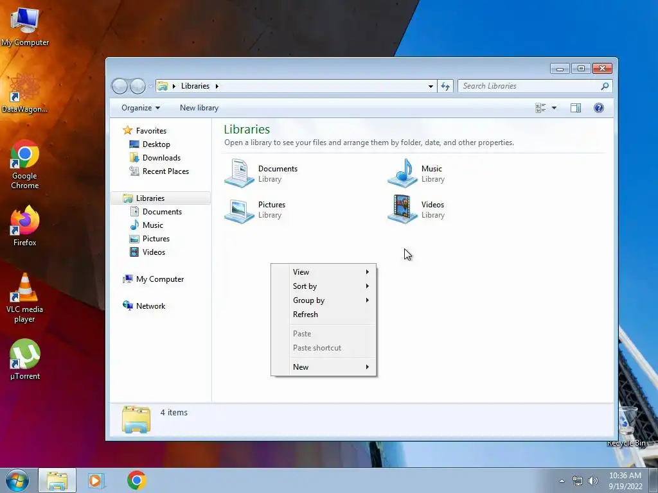Click Libraries breadcrumb in address bar
The height and width of the screenshot is (493, 658).
(x=195, y=86)
